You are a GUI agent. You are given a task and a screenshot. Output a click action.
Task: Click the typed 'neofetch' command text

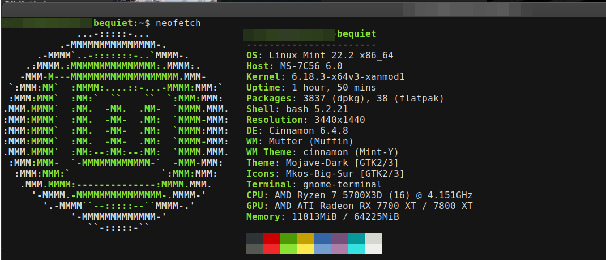[x=178, y=23]
